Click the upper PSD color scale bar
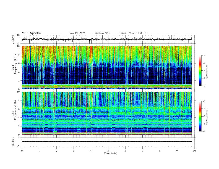The height and width of the screenshot is (169, 219). [x=200, y=71]
